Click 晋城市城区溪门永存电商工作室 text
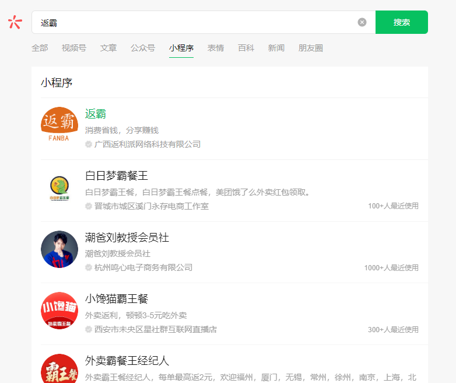456x383 pixels. pyautogui.click(x=152, y=206)
